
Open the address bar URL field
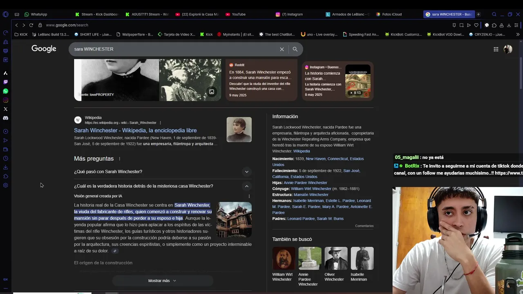(245, 25)
